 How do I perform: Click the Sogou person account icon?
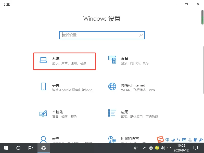(190, 140)
